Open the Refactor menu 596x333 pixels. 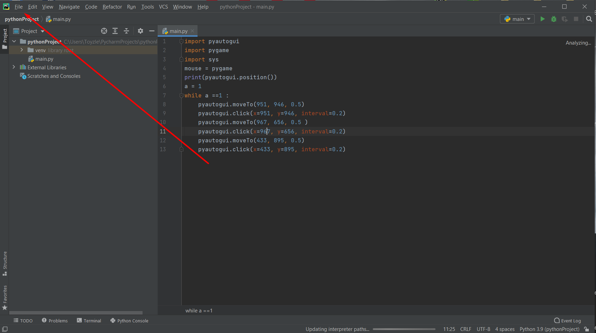112,7
